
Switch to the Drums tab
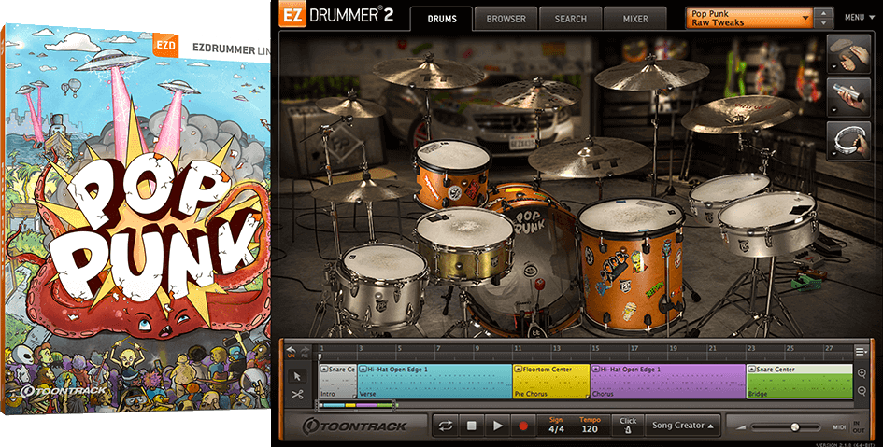point(442,19)
